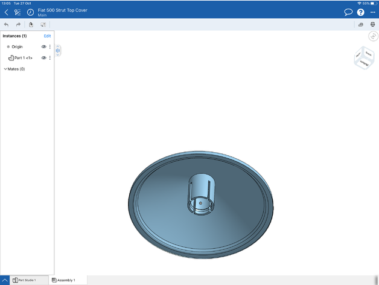Tap the document title Fiat 500 Strut Top Cover
379x285 pixels.
click(x=62, y=10)
